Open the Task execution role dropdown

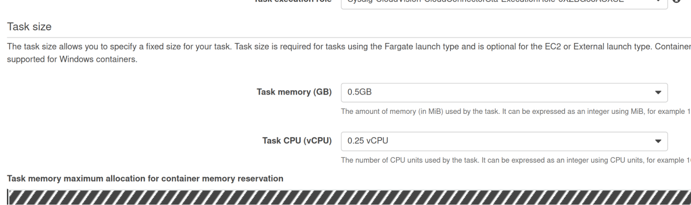click(x=504, y=3)
